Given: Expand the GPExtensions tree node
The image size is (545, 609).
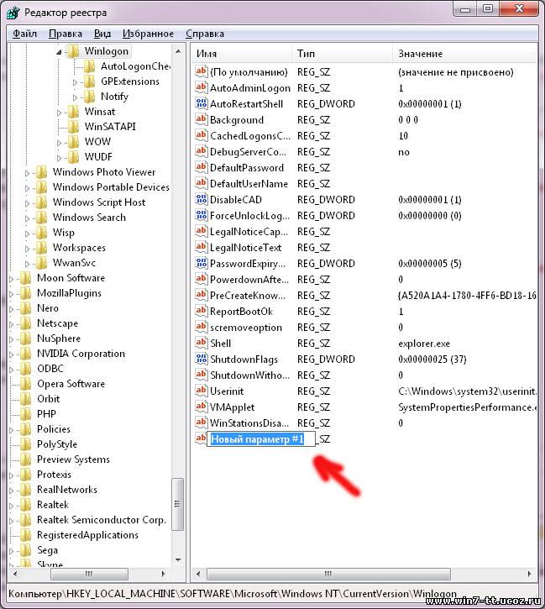Looking at the screenshot, I should [76, 82].
